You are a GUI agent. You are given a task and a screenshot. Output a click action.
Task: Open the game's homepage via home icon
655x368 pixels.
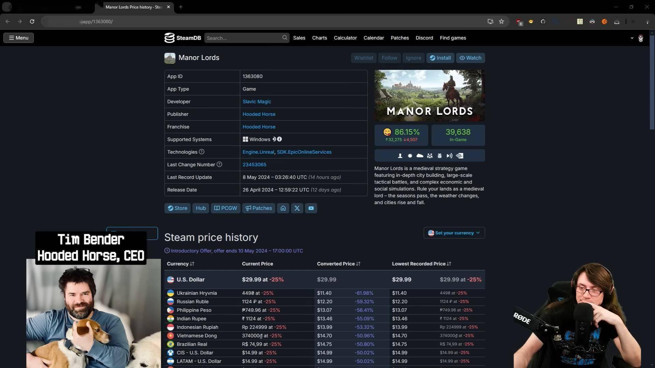coord(283,208)
